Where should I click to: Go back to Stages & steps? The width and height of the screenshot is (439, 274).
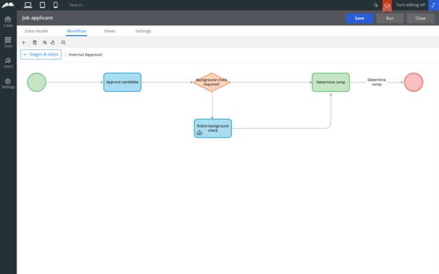coord(41,54)
